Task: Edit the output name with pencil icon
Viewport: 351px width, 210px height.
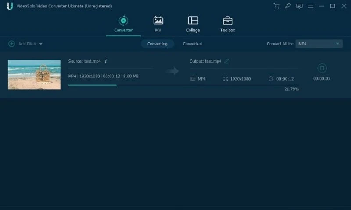Action: click(x=226, y=61)
